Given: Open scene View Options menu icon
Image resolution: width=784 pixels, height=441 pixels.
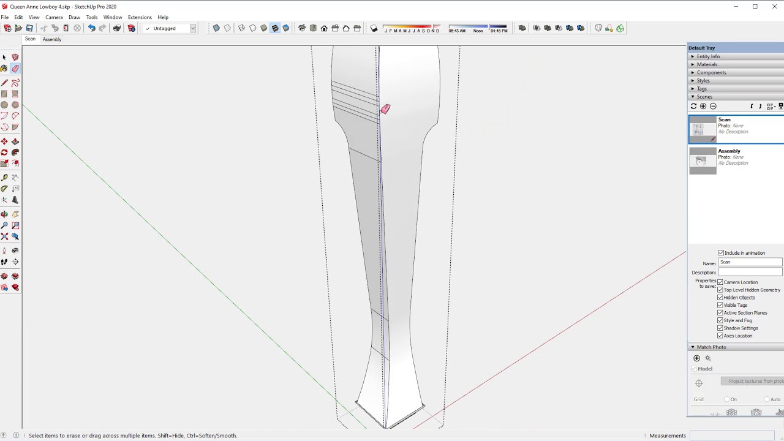Looking at the screenshot, I should click(771, 106).
